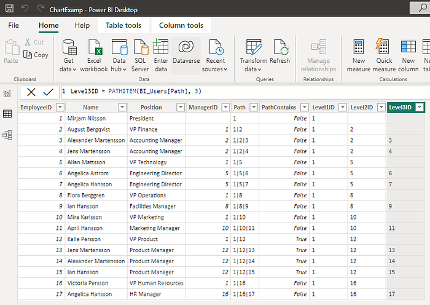Click the Path cell '1|16|17'
Screen dimensions: 430x305
click(x=244, y=294)
